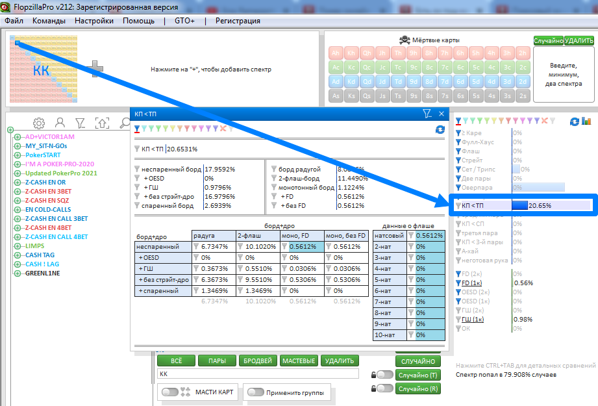This screenshot has width=598, height=406.
Task: Click the settings gear icon above range tree
Action: pos(39,123)
